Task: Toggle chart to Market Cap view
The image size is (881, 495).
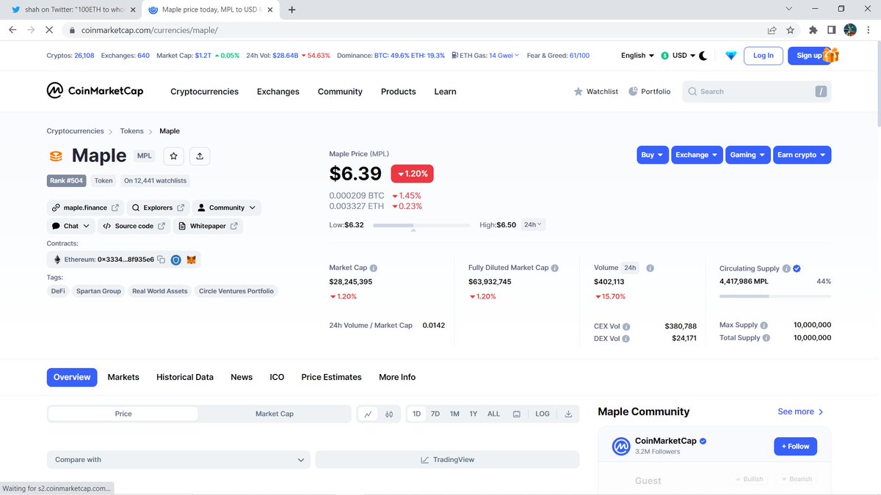Action: pyautogui.click(x=275, y=414)
